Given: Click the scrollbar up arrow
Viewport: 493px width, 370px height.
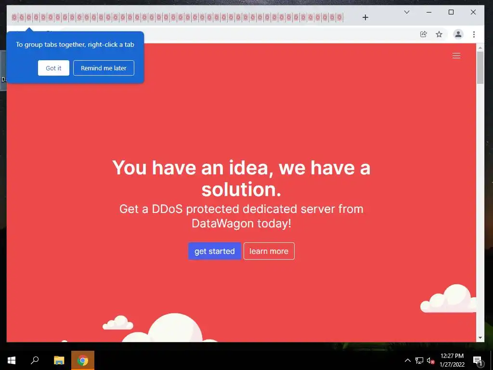Looking at the screenshot, I should [480, 48].
